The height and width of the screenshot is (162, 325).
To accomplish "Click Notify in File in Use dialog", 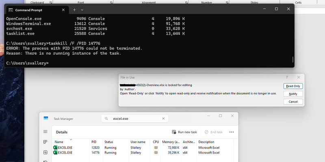I will point(293,94).
